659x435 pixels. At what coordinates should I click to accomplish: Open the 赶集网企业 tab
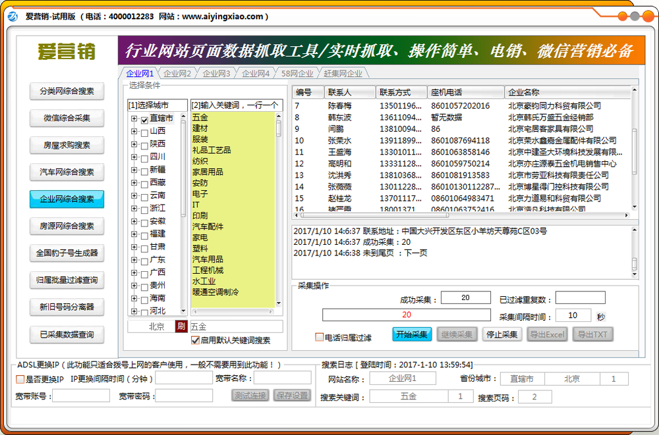point(343,74)
